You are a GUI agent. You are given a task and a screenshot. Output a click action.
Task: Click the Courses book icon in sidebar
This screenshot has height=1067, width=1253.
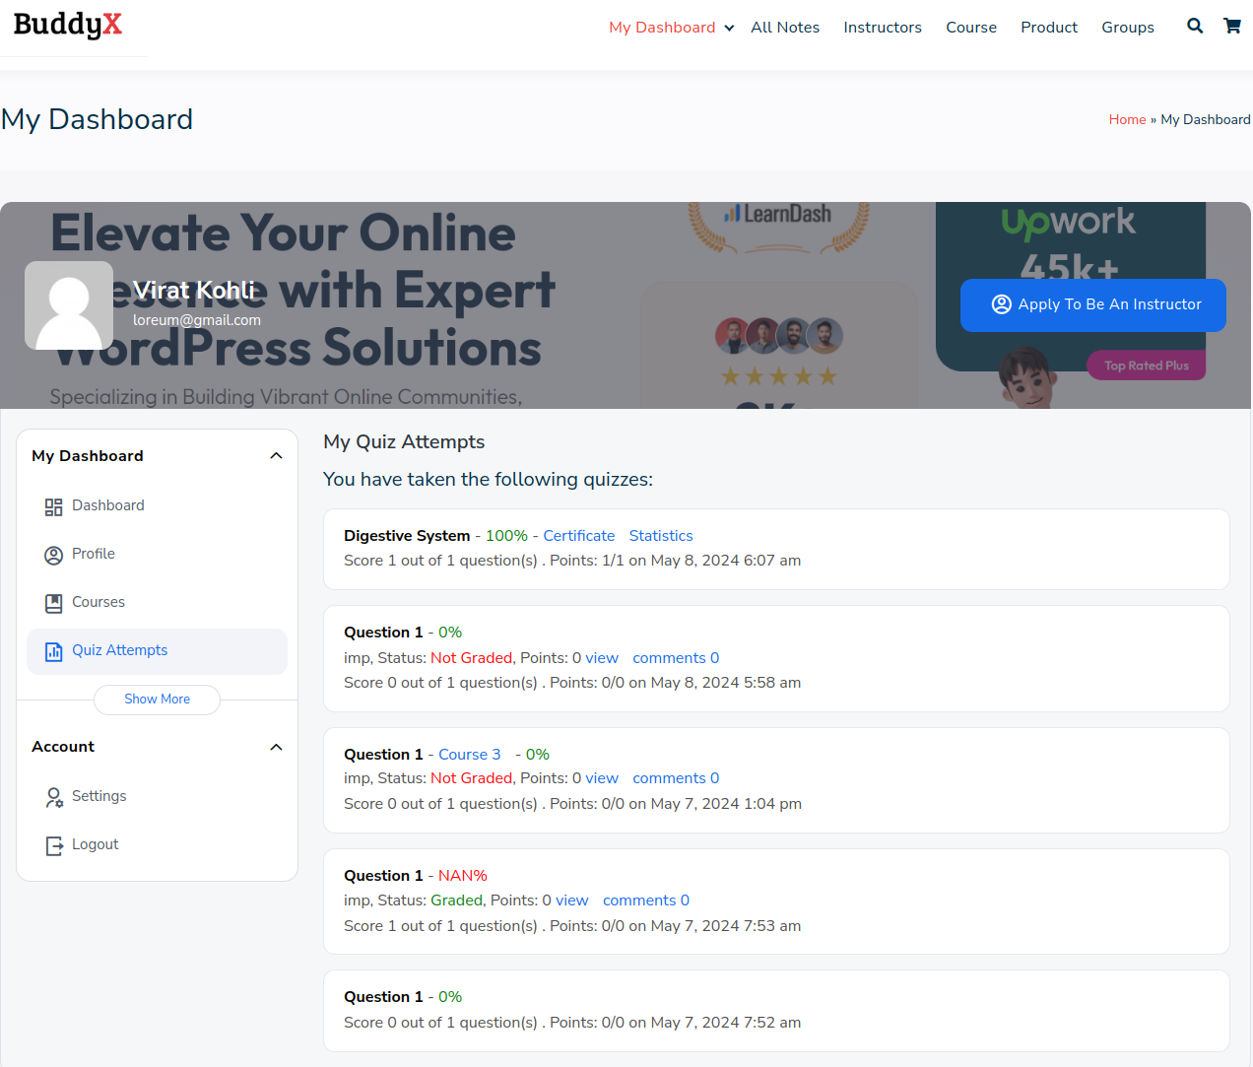53,603
